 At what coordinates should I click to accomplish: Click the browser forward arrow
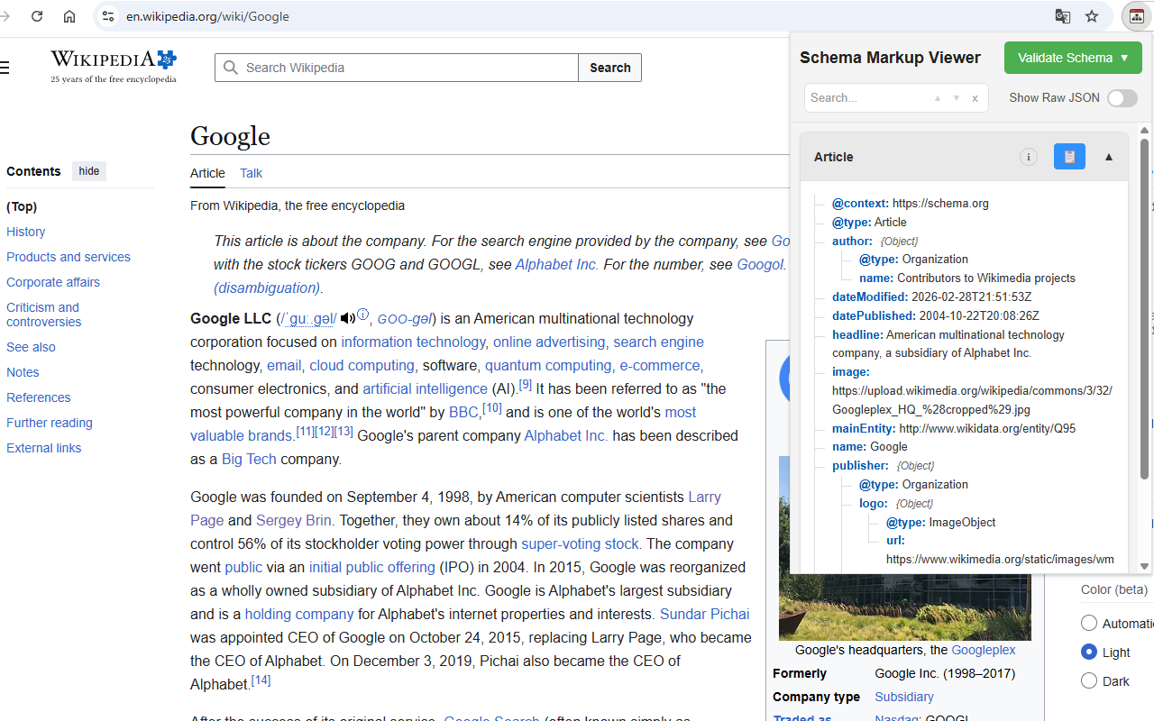[x=5, y=16]
